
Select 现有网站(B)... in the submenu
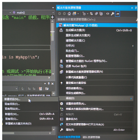[30, 109]
